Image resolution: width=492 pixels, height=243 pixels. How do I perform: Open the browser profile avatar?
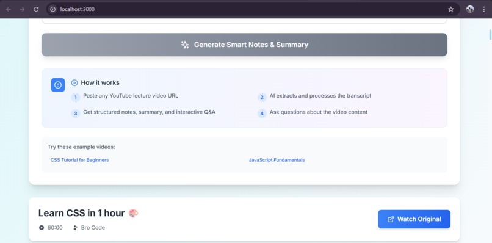pyautogui.click(x=470, y=9)
